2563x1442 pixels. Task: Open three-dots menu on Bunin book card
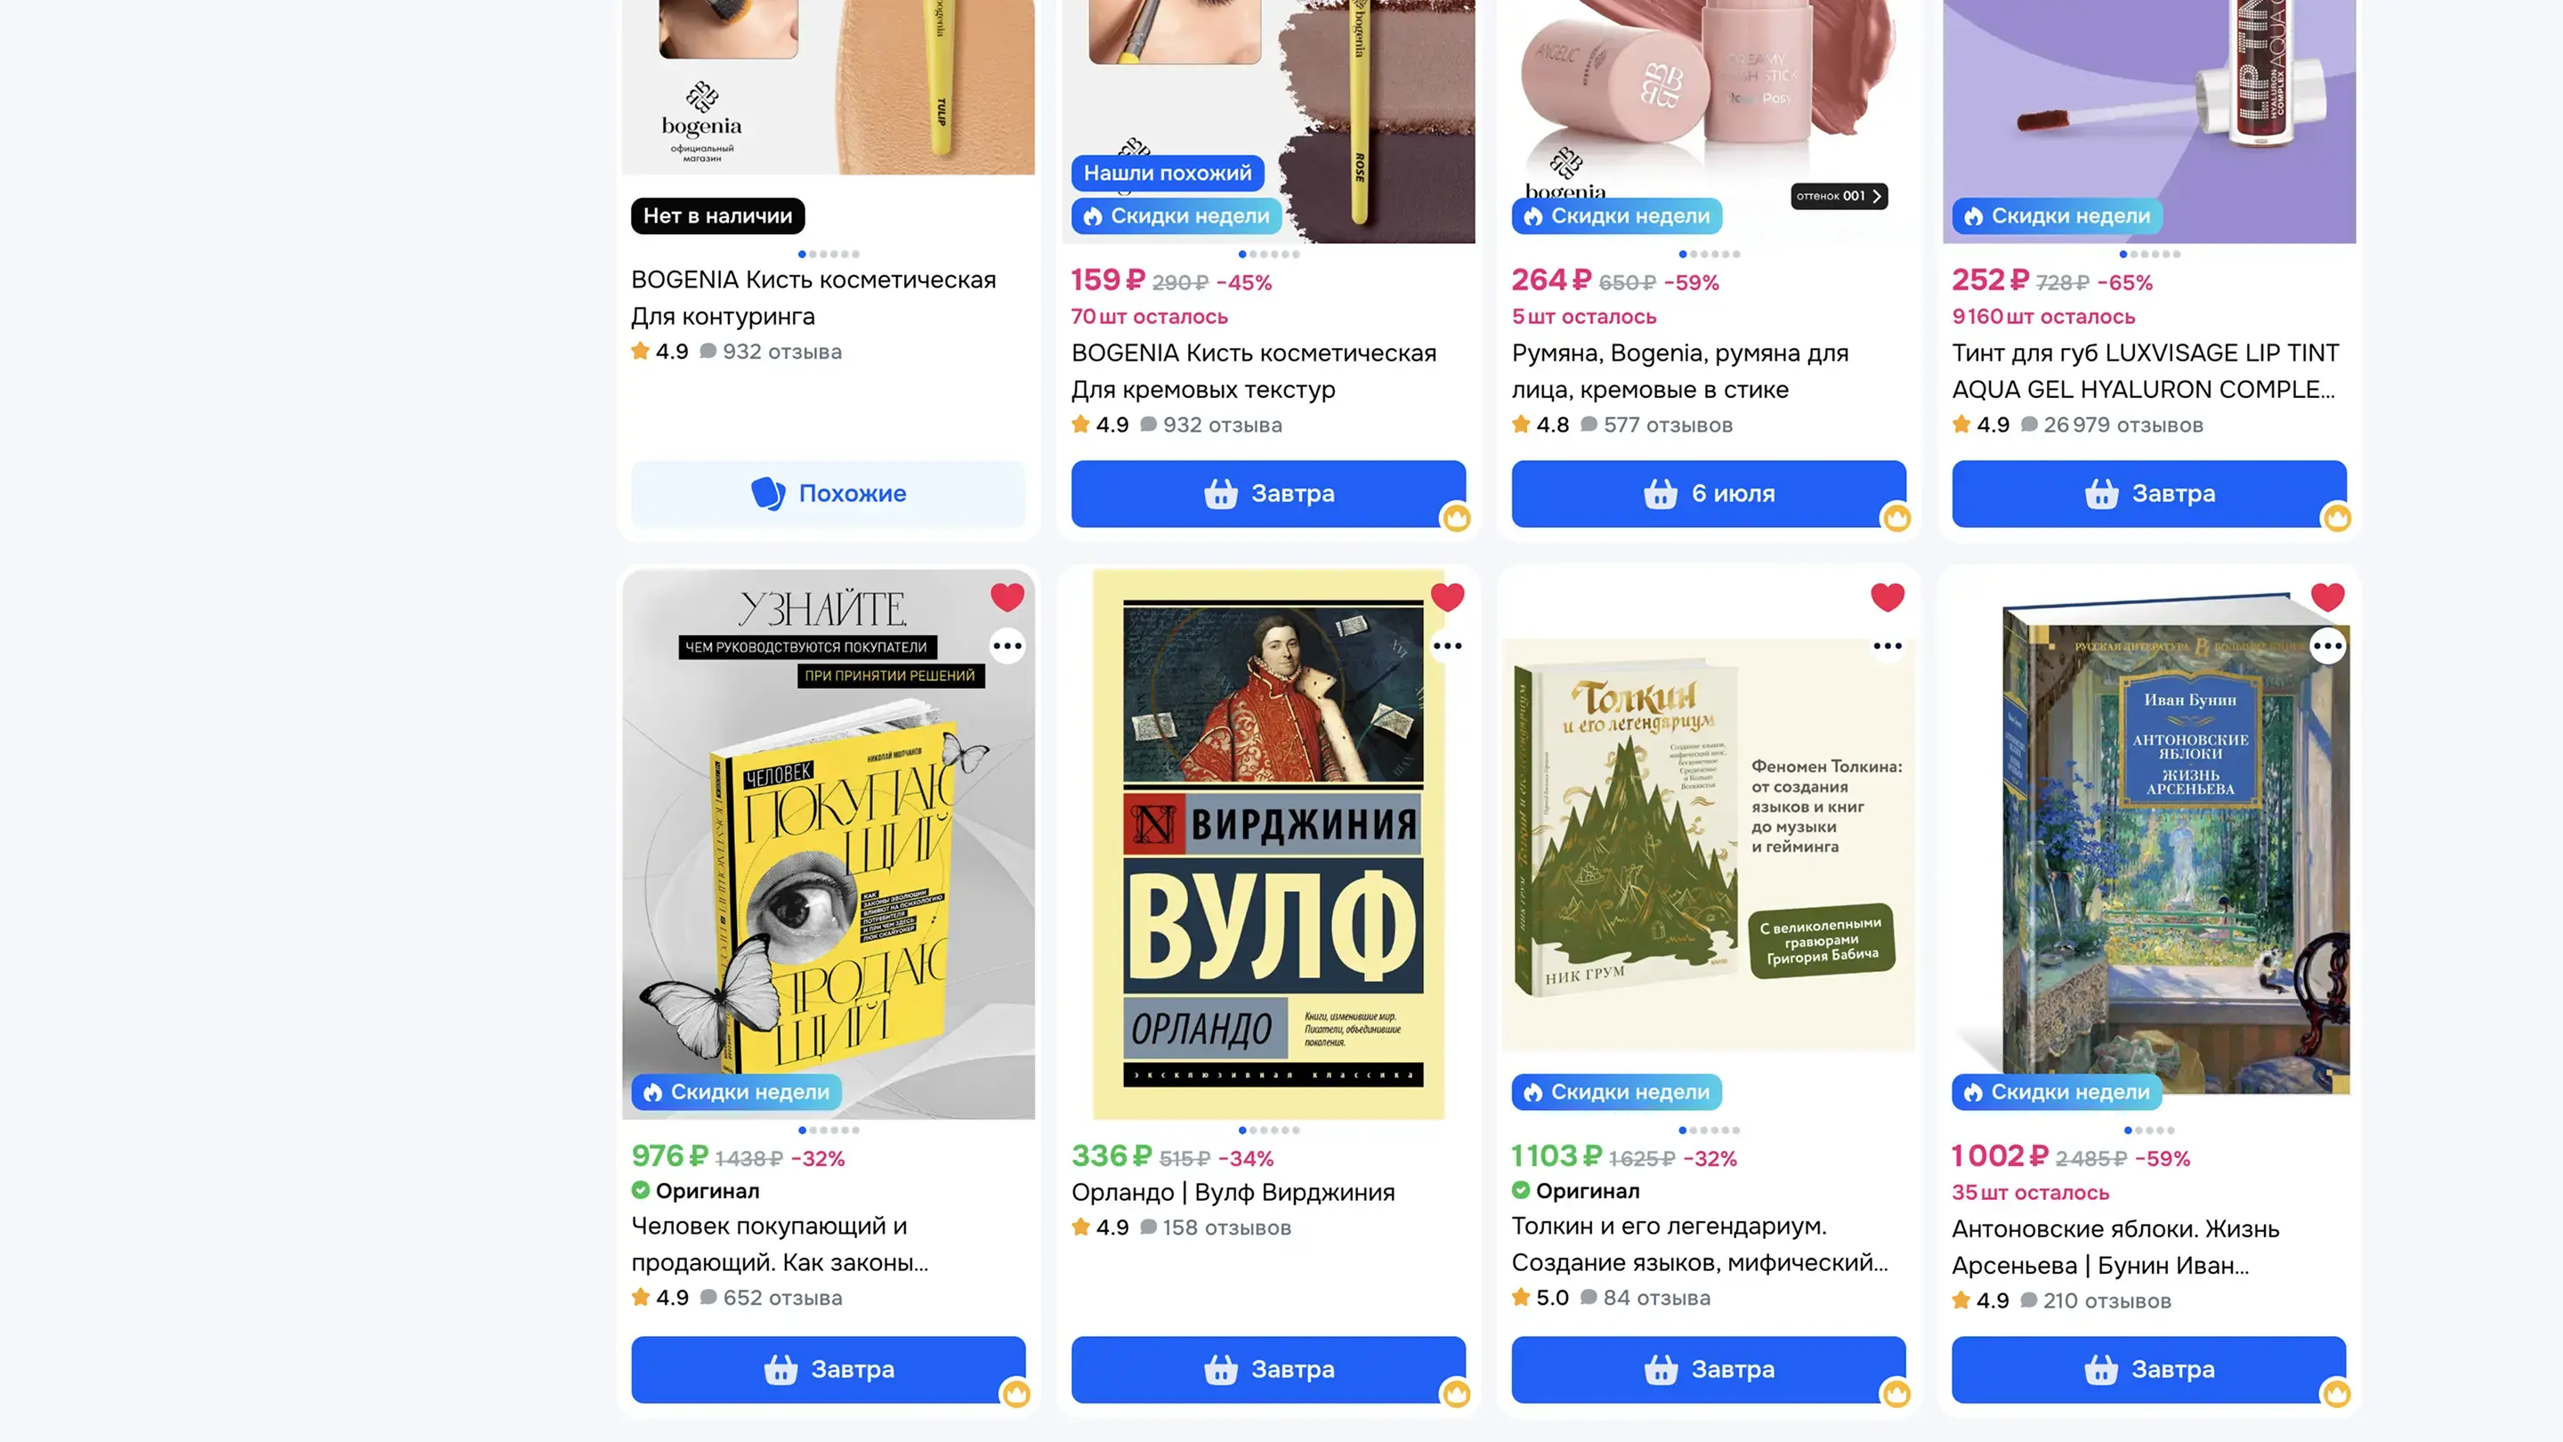coord(2327,646)
